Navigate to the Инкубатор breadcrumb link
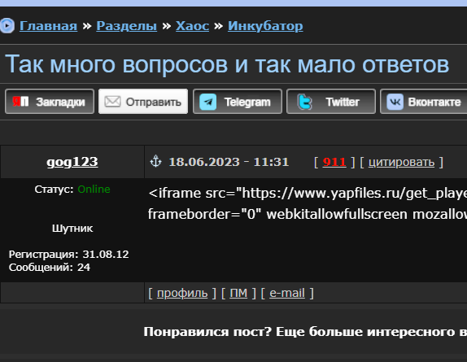Screen dimensions: 467x362 (x=265, y=26)
